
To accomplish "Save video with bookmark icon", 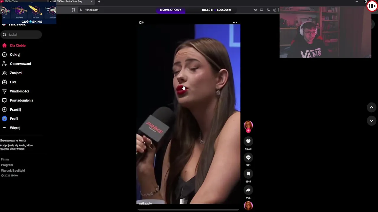I will (248, 174).
